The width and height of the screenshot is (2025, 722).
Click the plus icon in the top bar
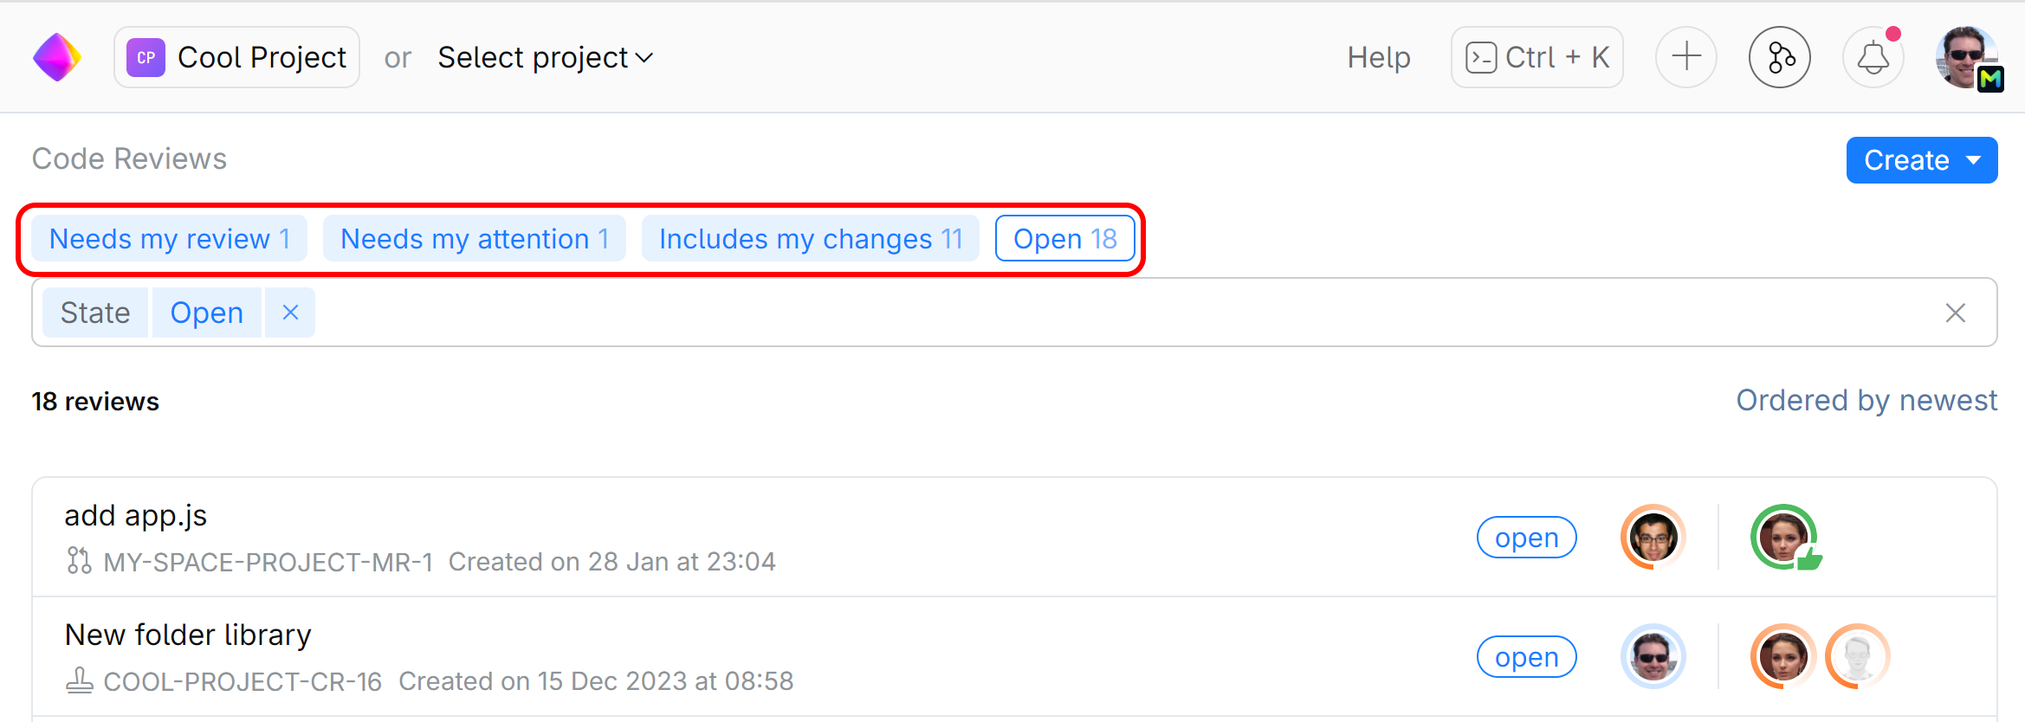pyautogui.click(x=1685, y=57)
